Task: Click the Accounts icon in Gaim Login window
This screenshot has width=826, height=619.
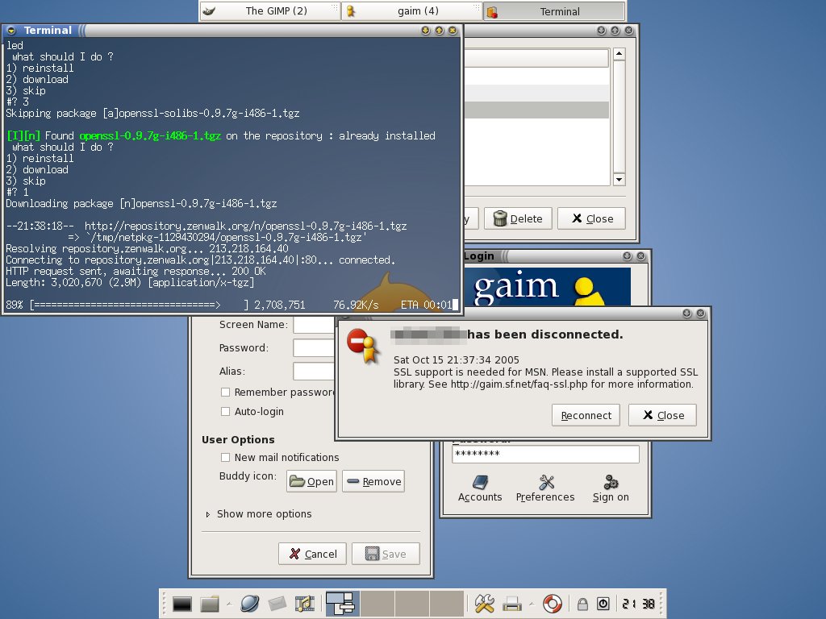Action: pos(480,488)
